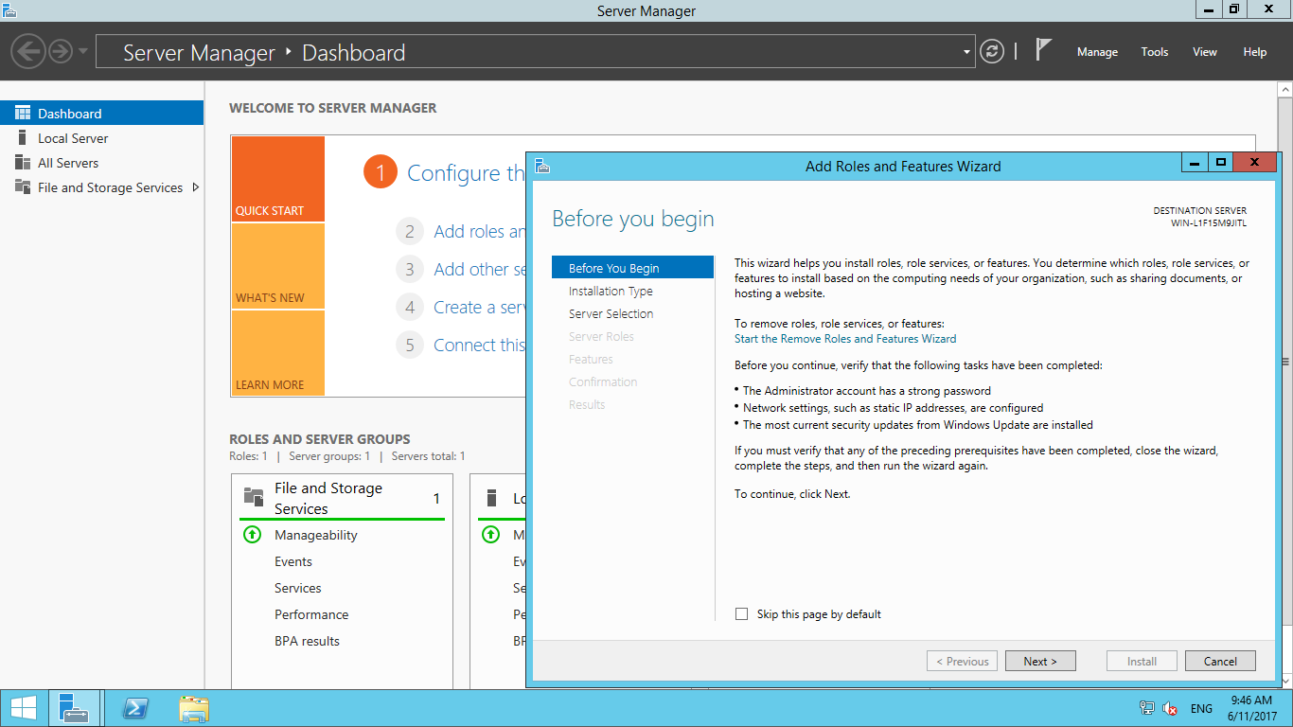Open Performance in File and Storage Services tile
Viewport: 1293px width, 727px height.
(311, 614)
